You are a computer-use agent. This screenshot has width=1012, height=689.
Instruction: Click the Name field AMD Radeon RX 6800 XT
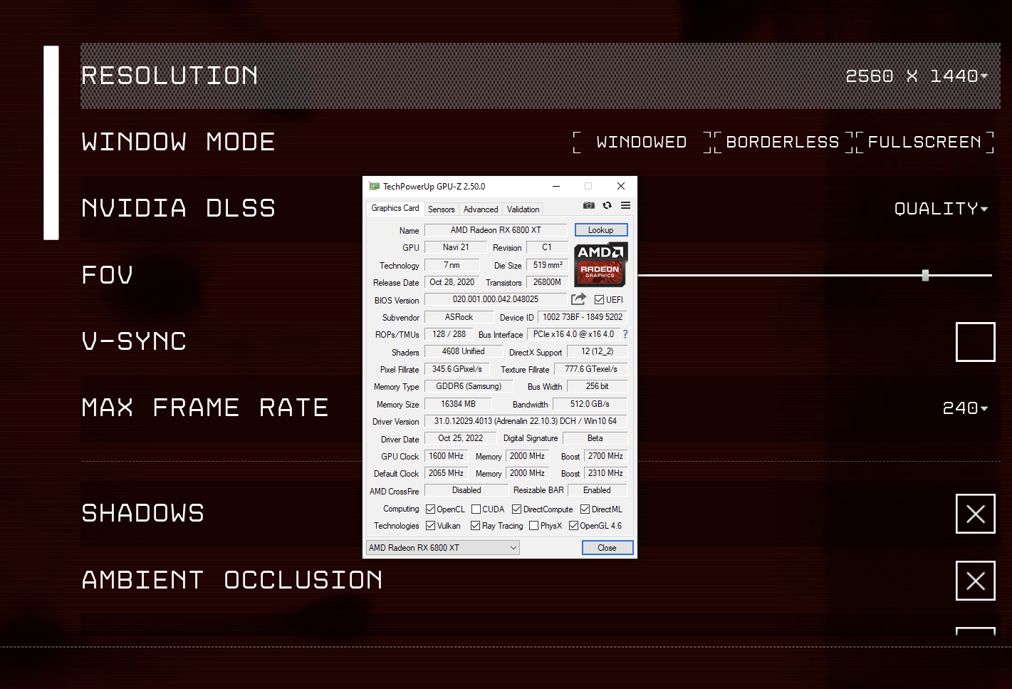coord(496,230)
